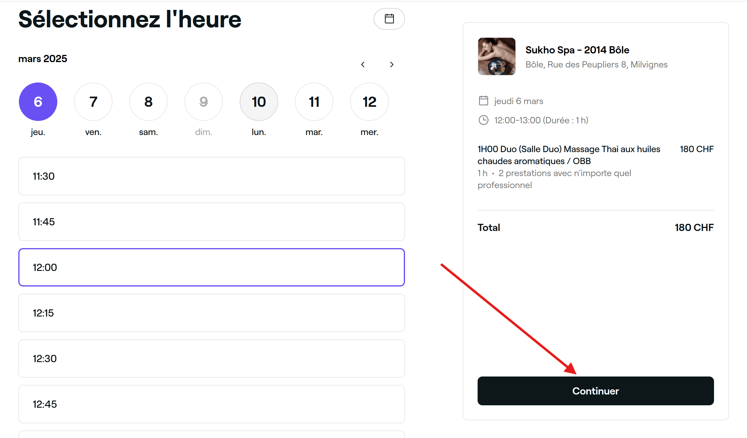
Task: Choose the 12:30 time slot
Action: coord(211,358)
